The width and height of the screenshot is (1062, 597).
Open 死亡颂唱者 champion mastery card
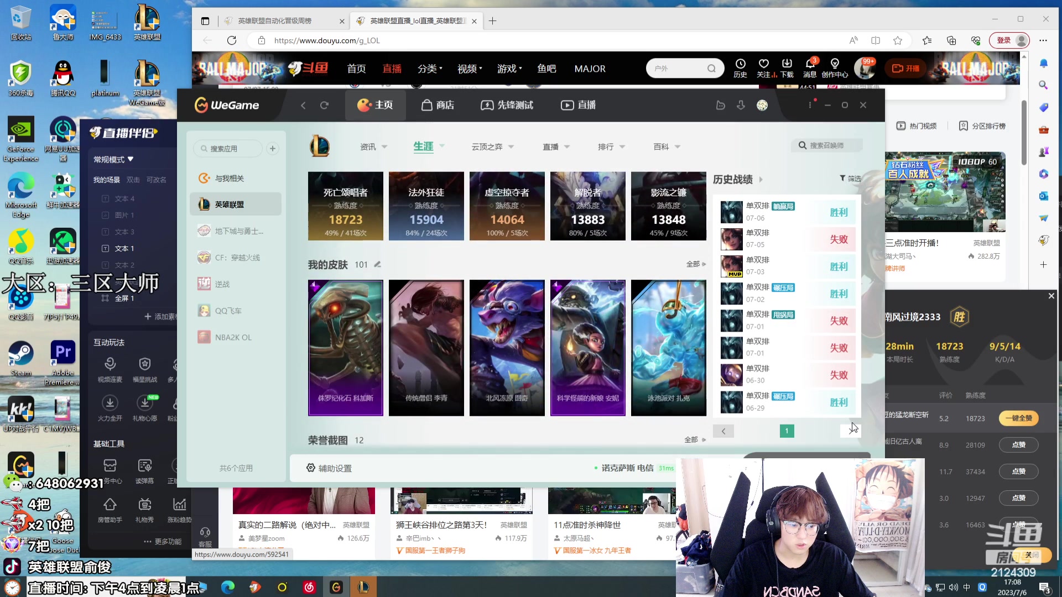pos(345,206)
